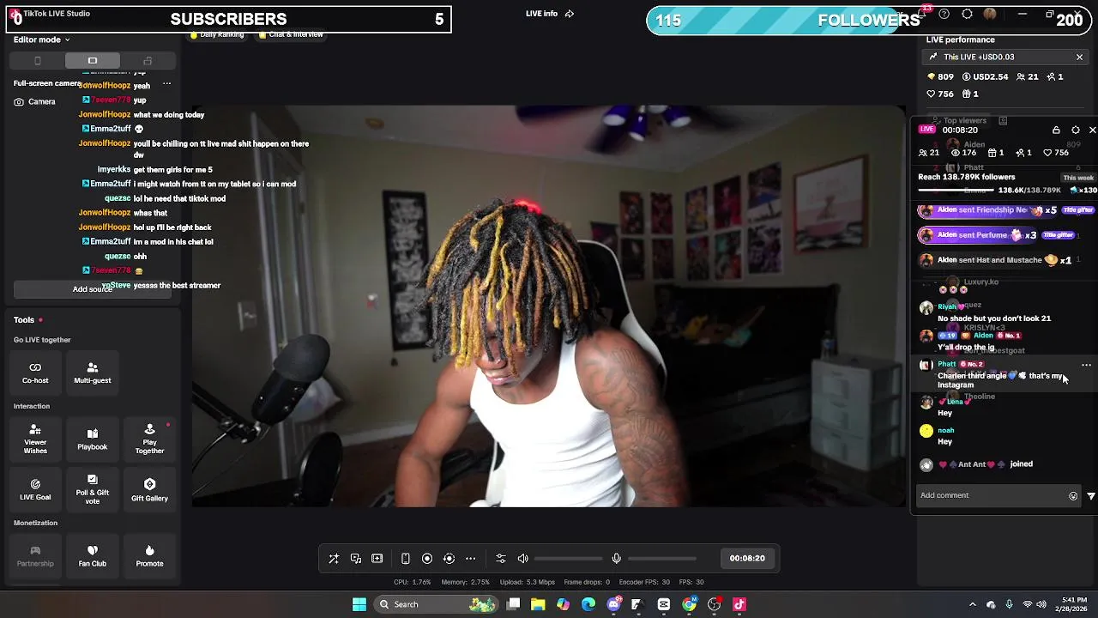Open File Explorer from taskbar
1098x618 pixels.
[x=538, y=604]
